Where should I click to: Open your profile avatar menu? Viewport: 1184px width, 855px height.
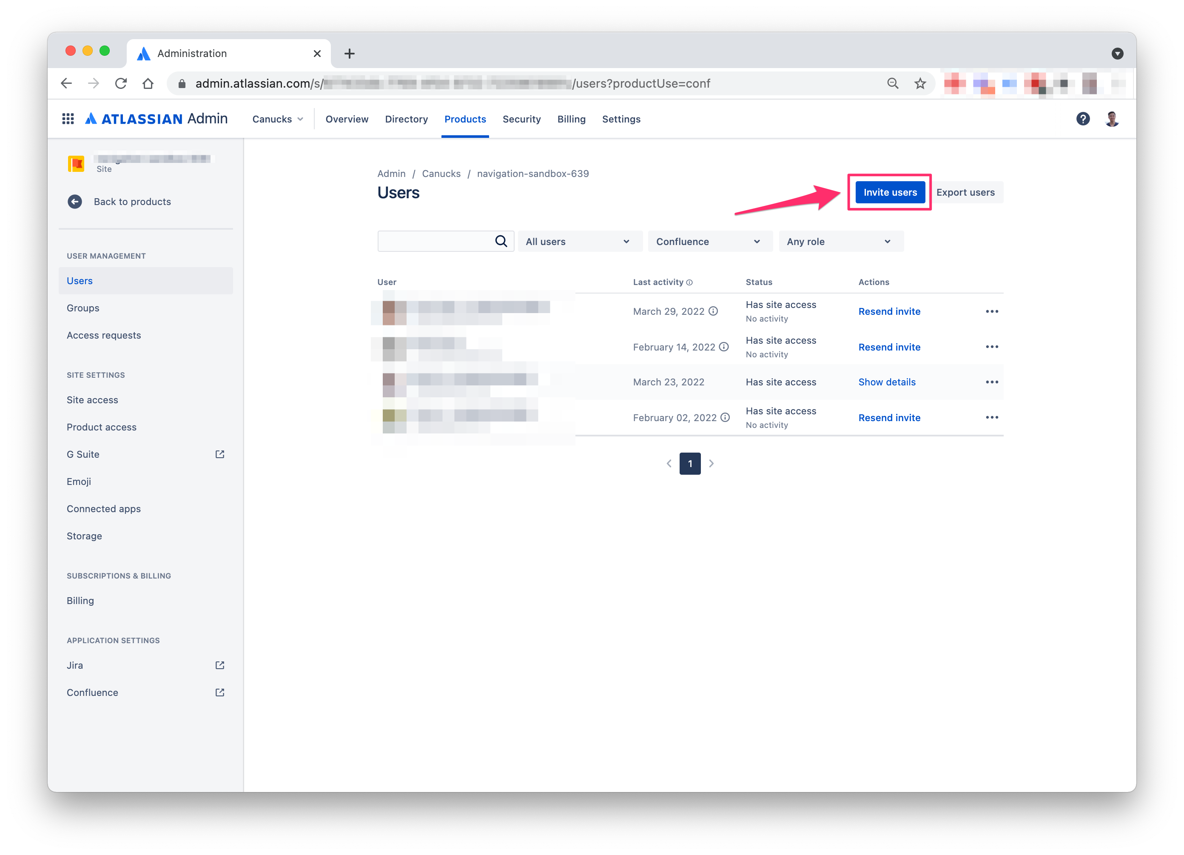pos(1113,119)
